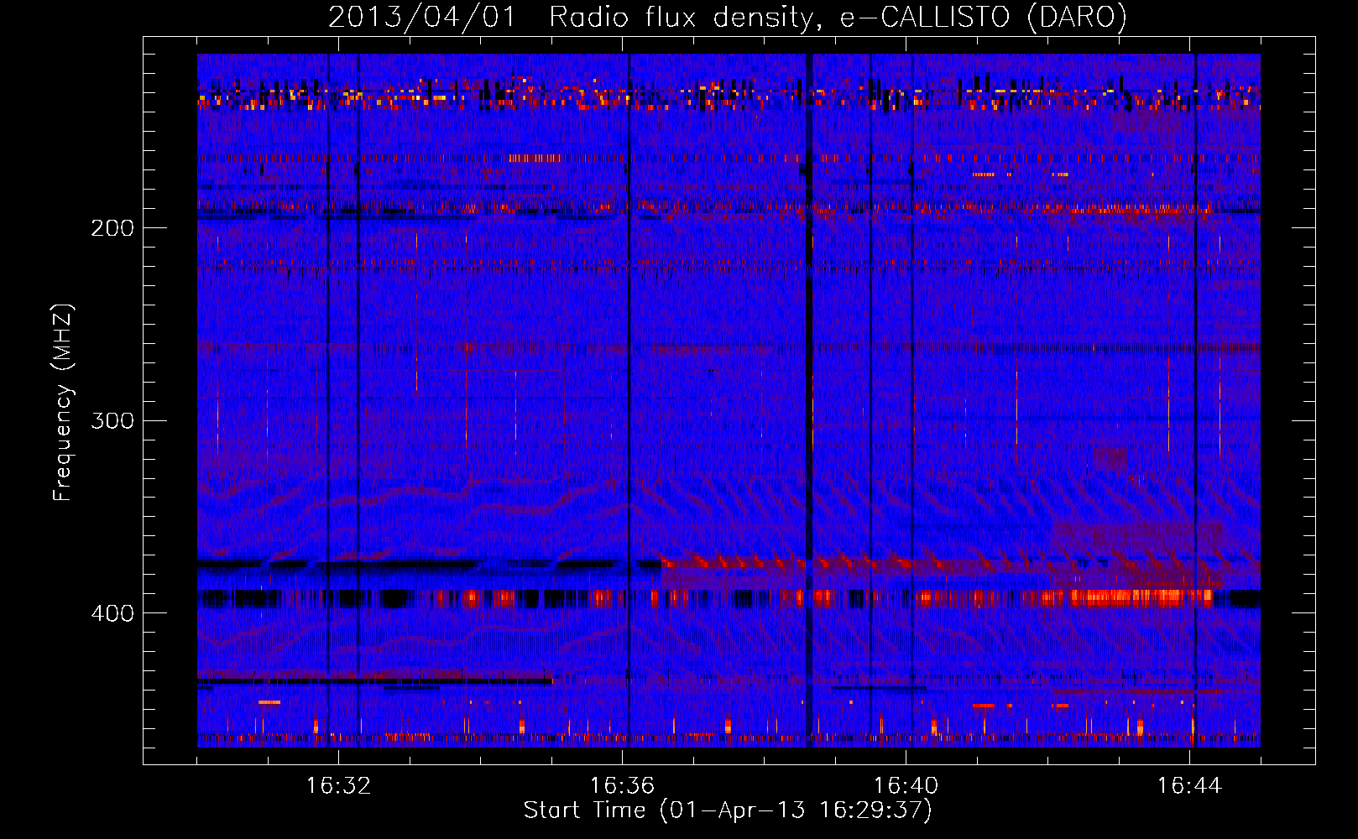Click the 400 frequency tick label
1358x839 pixels.
[112, 613]
